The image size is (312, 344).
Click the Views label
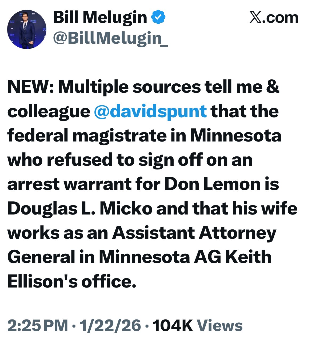coord(220,325)
